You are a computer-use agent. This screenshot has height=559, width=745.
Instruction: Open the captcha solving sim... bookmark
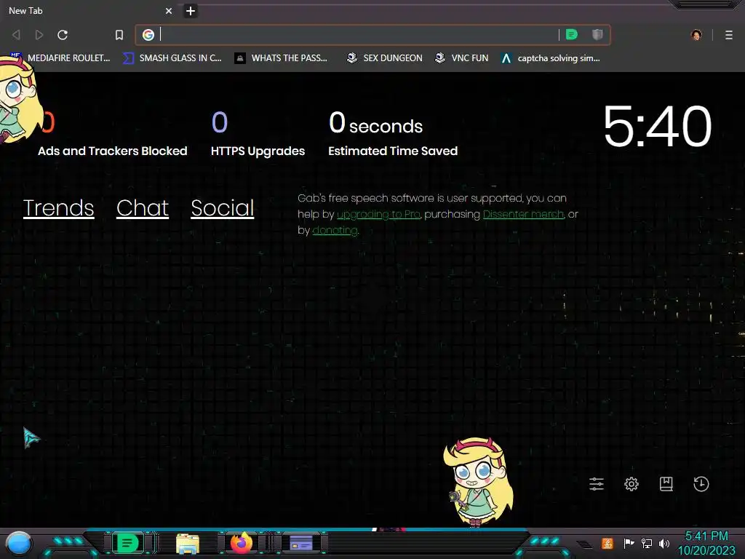(551, 58)
